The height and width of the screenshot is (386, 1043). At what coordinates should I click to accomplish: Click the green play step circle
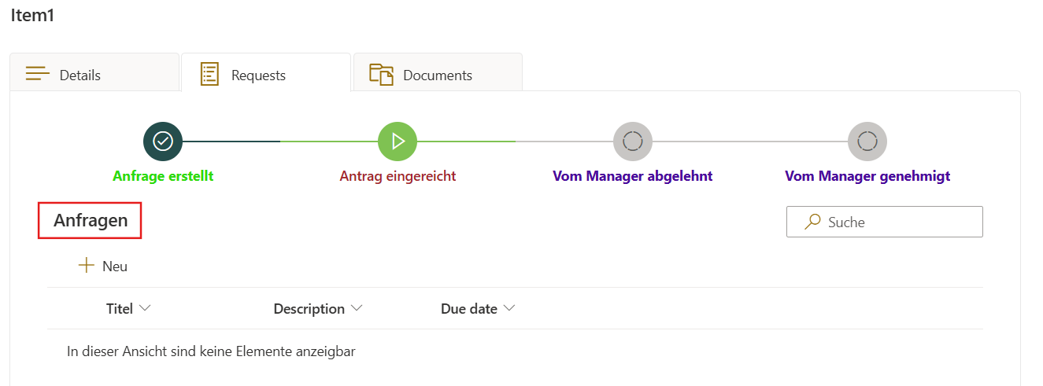click(x=398, y=142)
